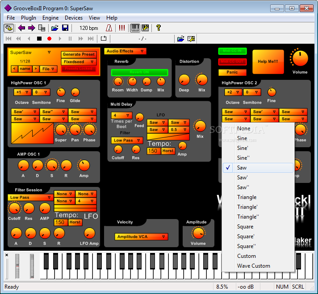Save with the floppy disk icon
318x294 pixels.
[65, 28]
